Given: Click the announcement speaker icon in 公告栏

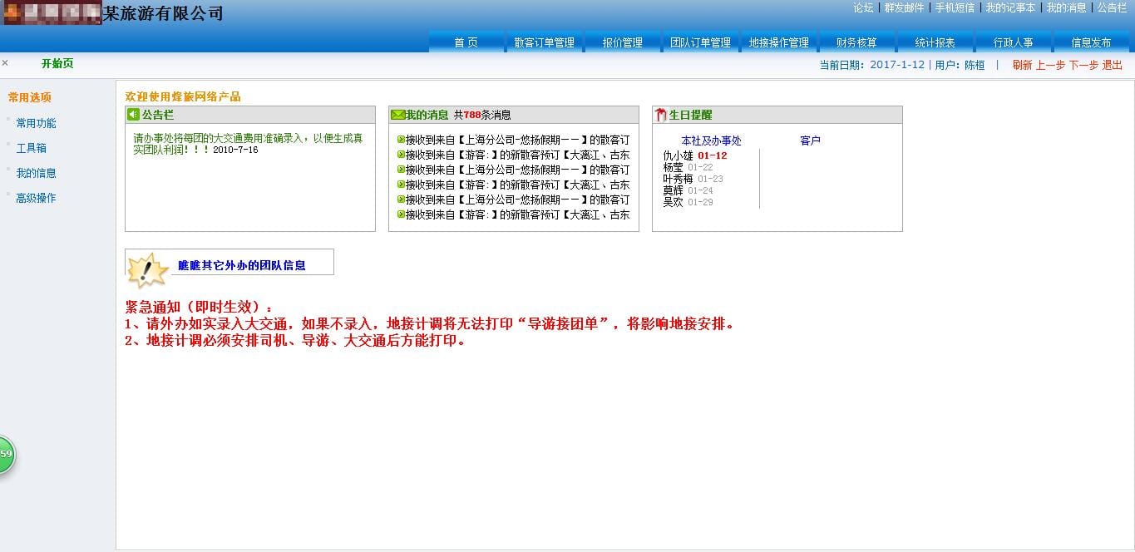Looking at the screenshot, I should click(133, 115).
